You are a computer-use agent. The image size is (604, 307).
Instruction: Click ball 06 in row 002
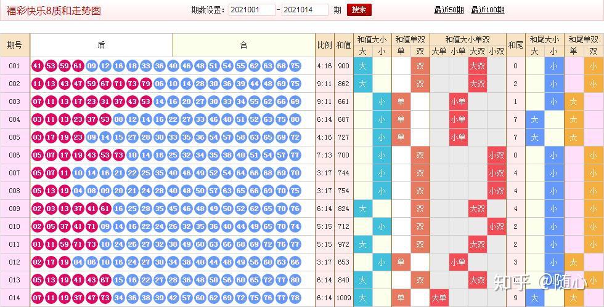coord(160,84)
